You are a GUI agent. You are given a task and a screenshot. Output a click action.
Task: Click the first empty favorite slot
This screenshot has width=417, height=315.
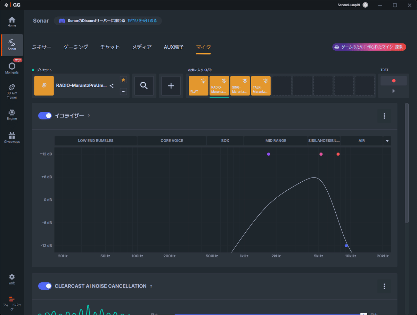coord(281,86)
